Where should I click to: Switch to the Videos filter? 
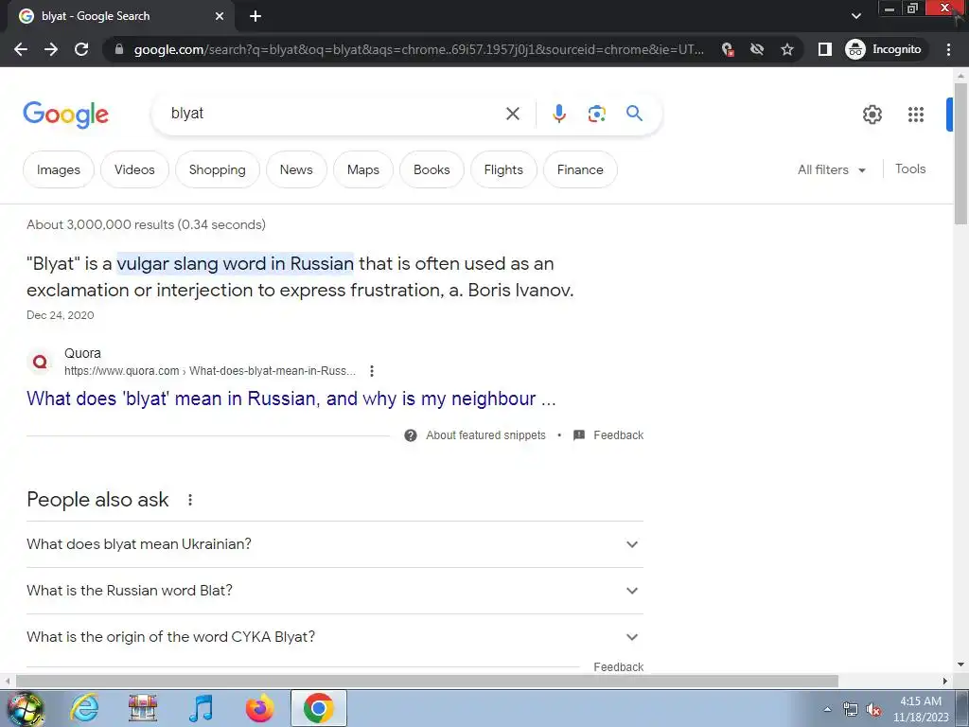click(134, 169)
